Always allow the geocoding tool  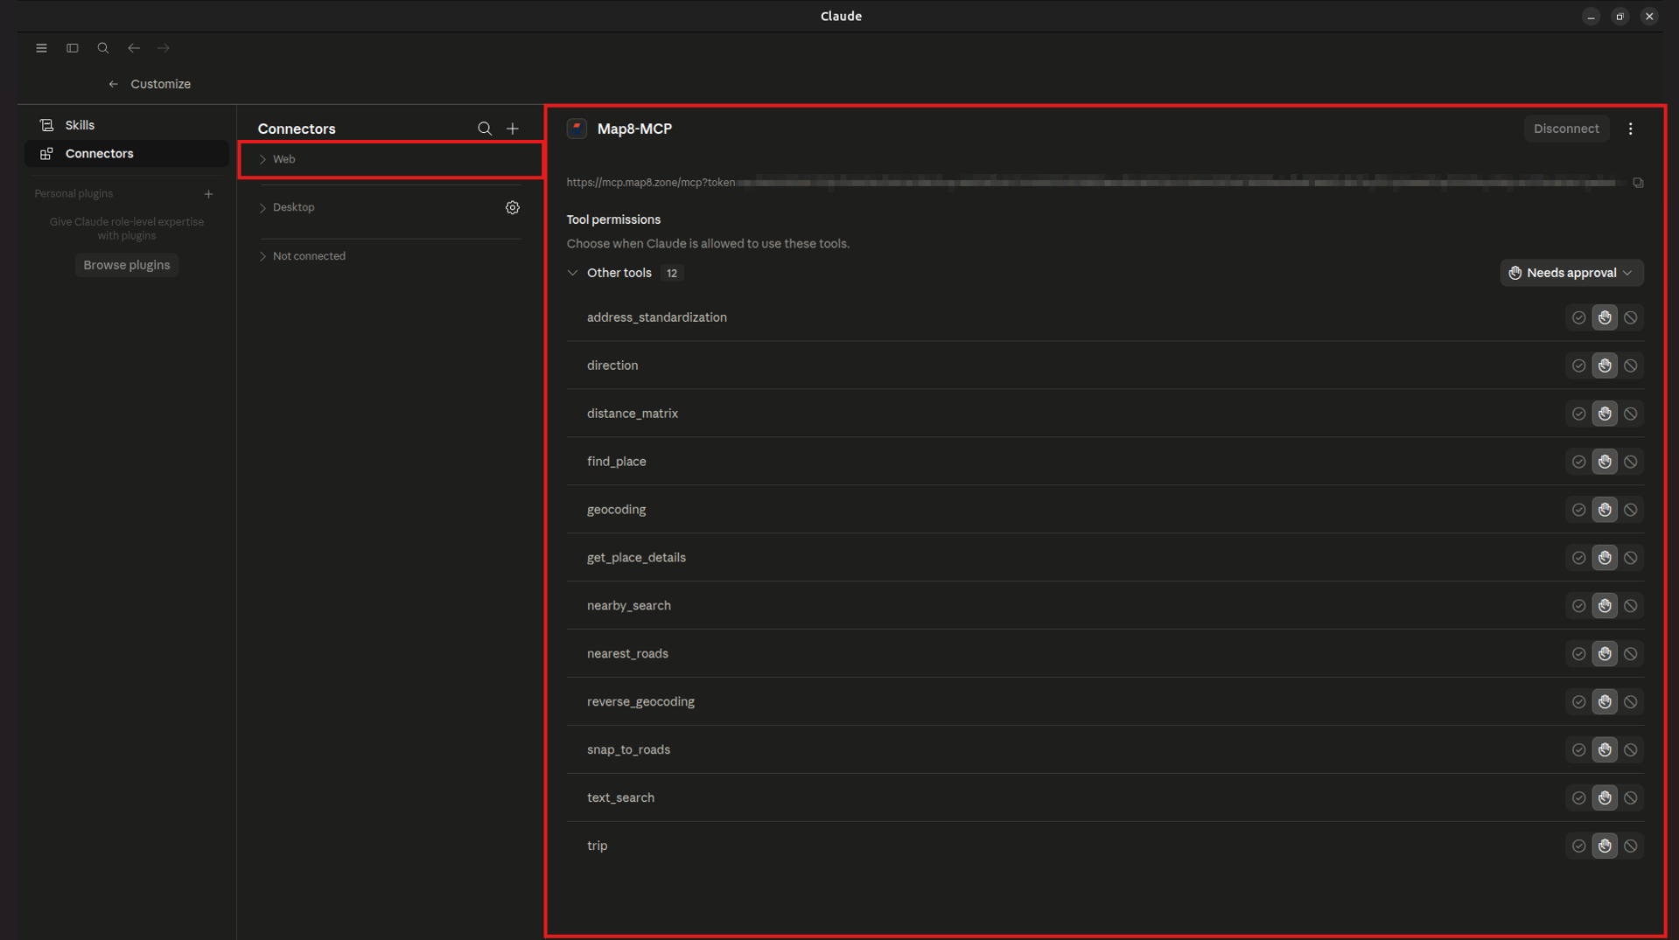pyautogui.click(x=1578, y=510)
